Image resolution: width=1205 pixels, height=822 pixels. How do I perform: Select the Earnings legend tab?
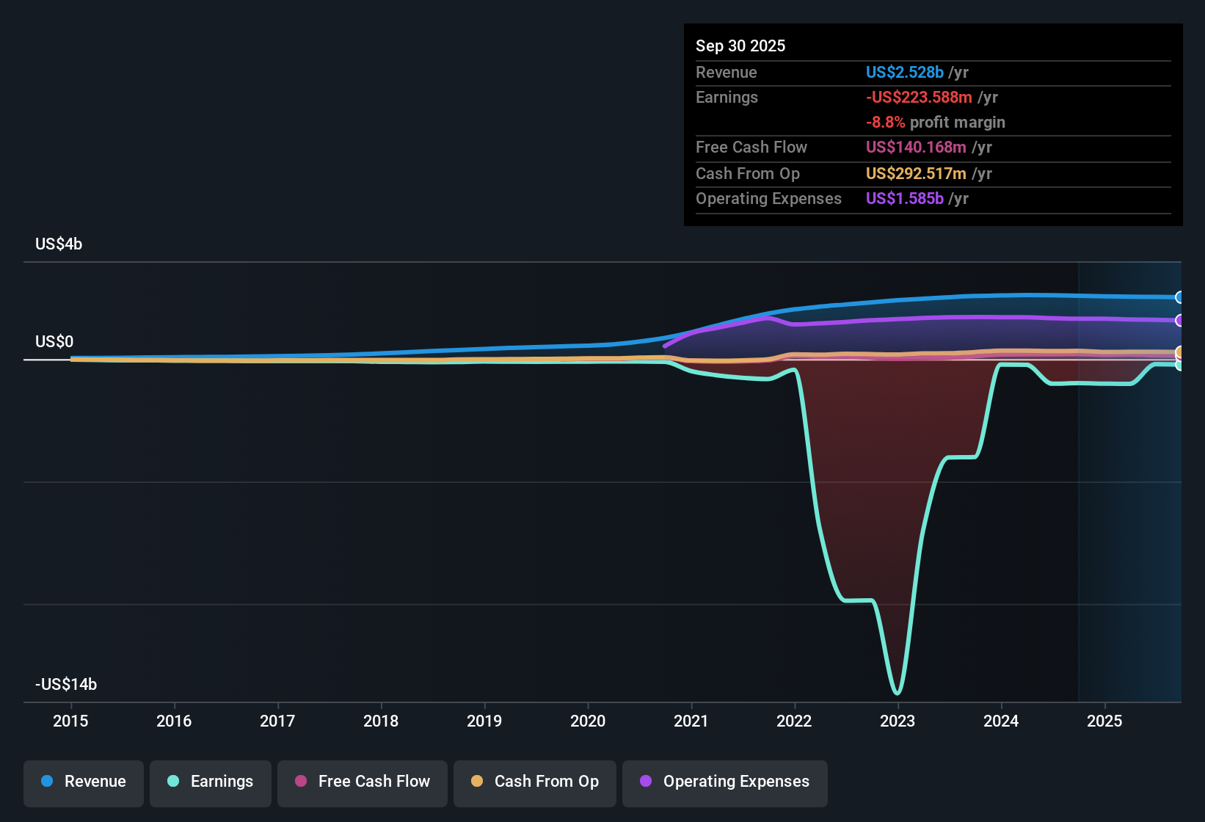coord(210,782)
